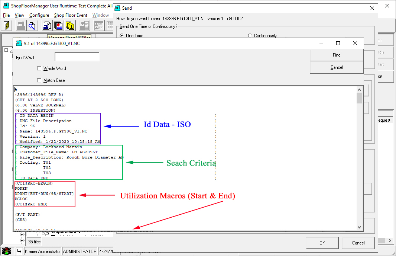
Task: Click the ShopFloorManager application title icon
Action: point(6,6)
